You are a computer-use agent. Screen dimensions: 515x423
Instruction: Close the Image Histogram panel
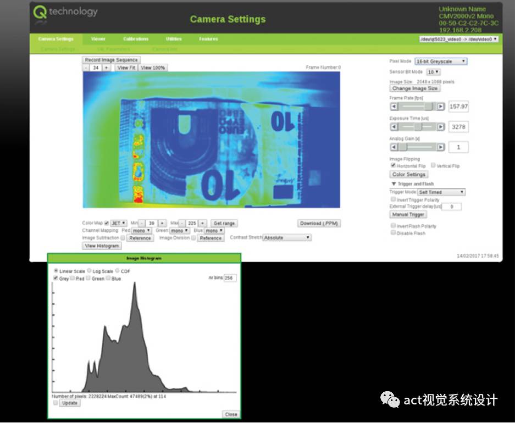click(x=231, y=414)
